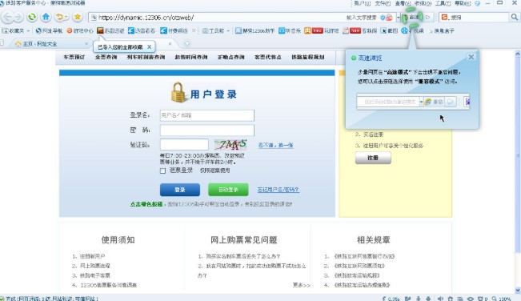Reload the page with green refresh icon

click(x=32, y=17)
